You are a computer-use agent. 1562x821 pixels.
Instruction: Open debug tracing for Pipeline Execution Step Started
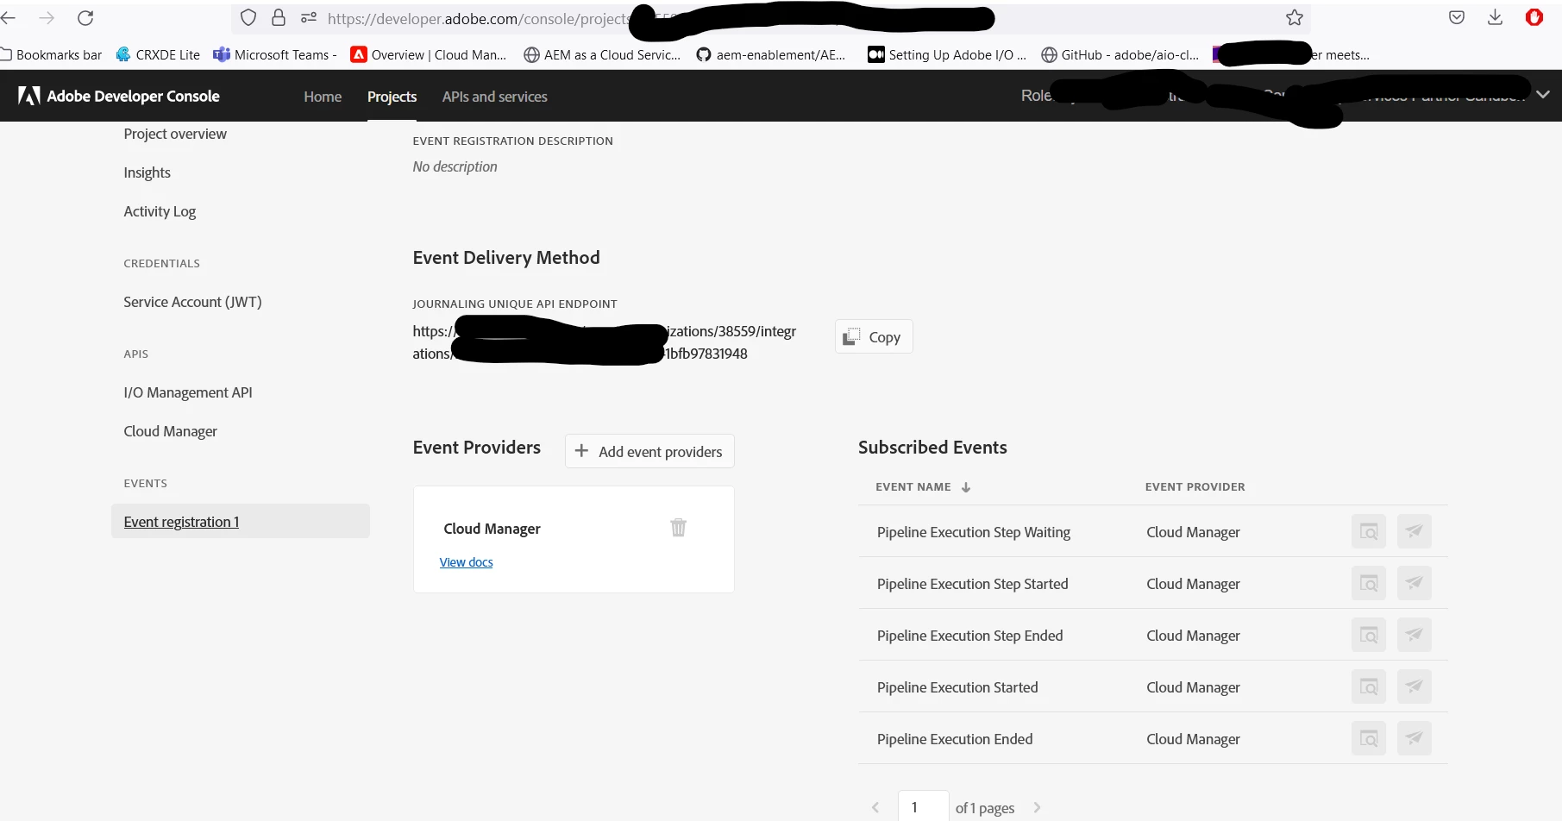pyautogui.click(x=1369, y=583)
